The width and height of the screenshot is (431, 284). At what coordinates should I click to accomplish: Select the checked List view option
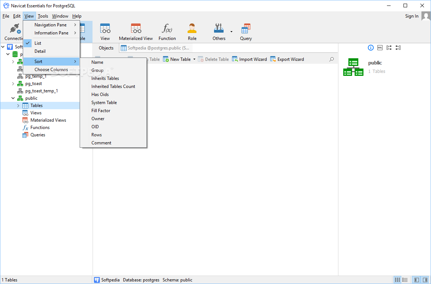51,43
